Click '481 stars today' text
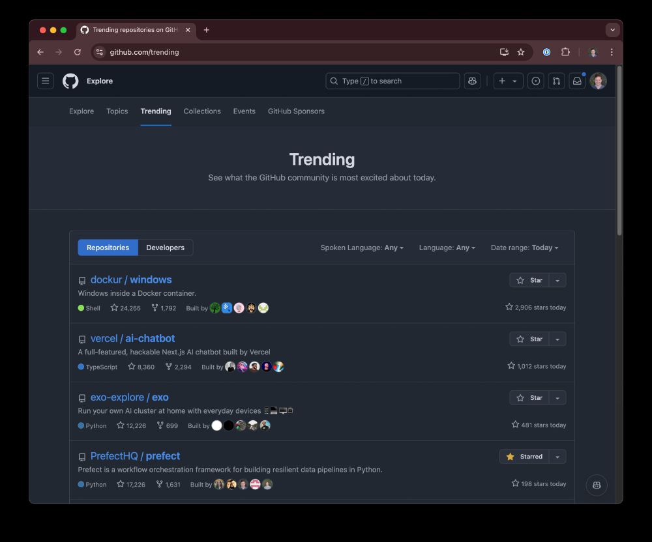The width and height of the screenshot is (652, 542). click(x=539, y=425)
